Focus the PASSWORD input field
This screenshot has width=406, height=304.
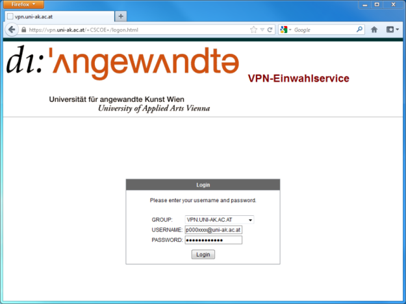[x=213, y=240]
